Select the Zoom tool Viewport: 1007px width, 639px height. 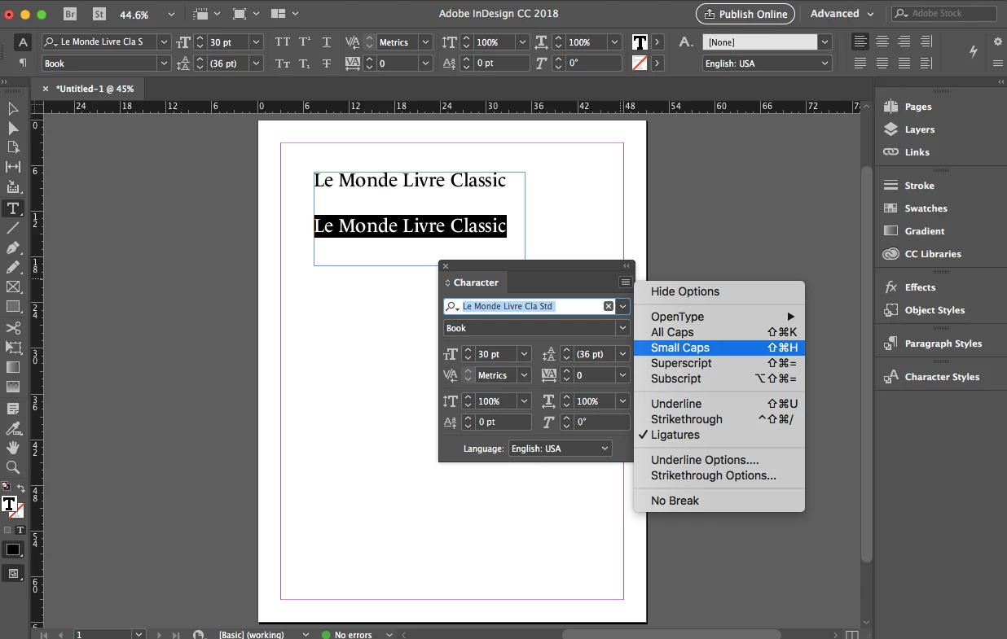coord(13,467)
